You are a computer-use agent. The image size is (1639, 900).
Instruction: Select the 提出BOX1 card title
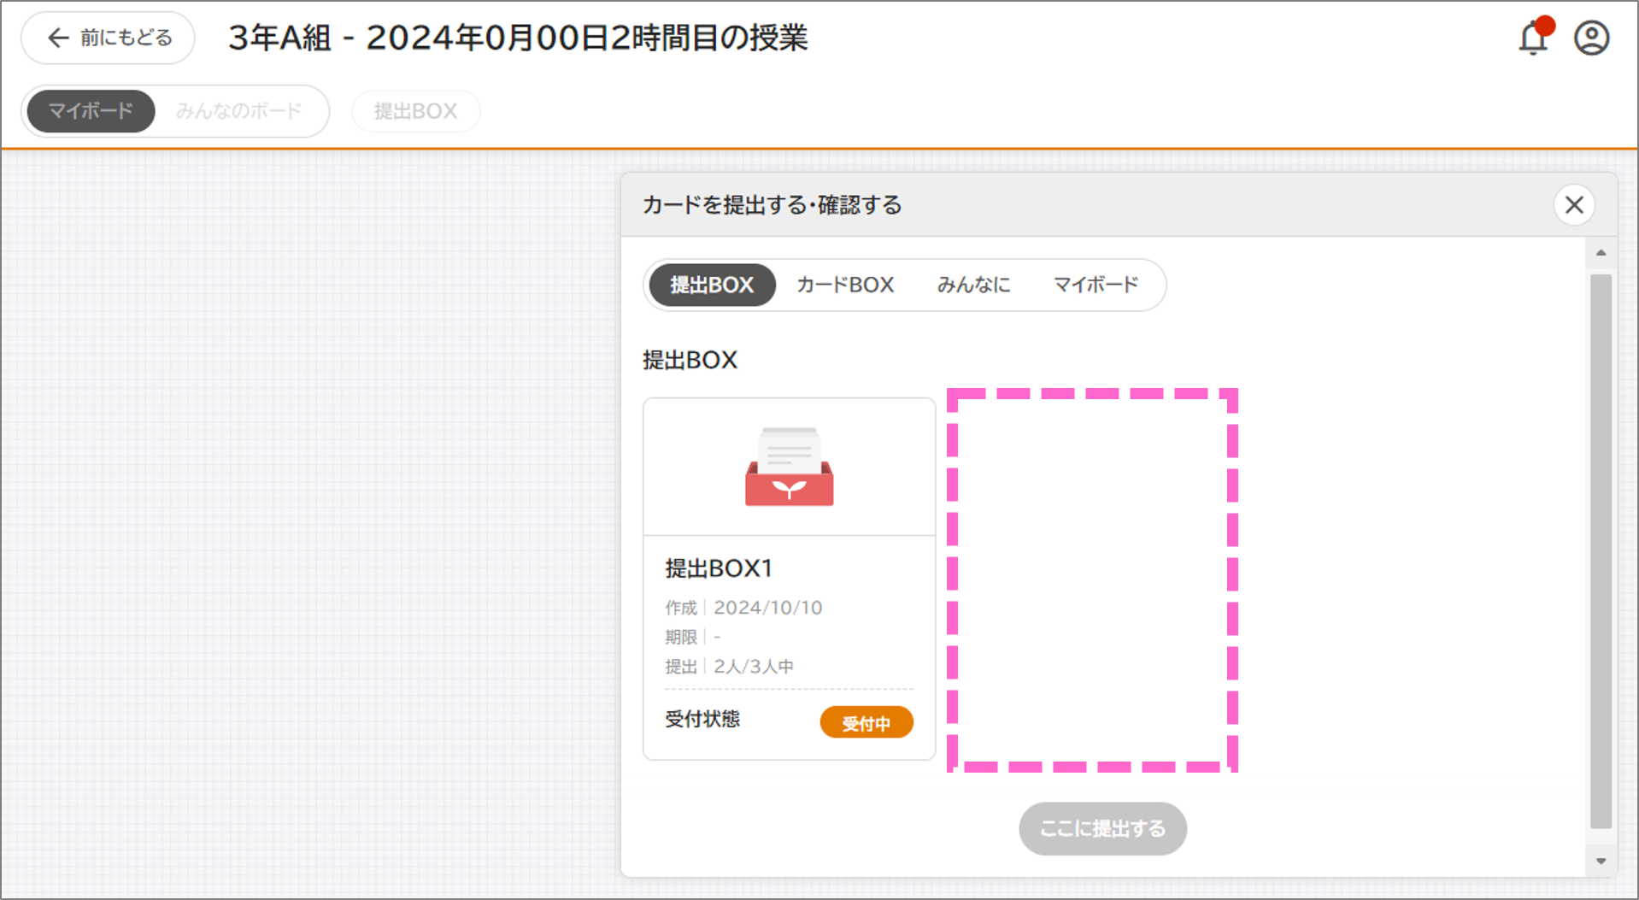pyautogui.click(x=719, y=568)
